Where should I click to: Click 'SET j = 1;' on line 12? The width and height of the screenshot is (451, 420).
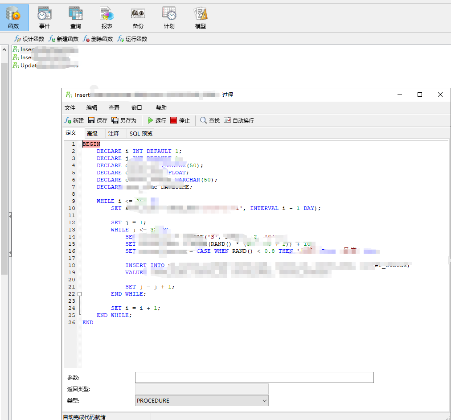tap(128, 222)
